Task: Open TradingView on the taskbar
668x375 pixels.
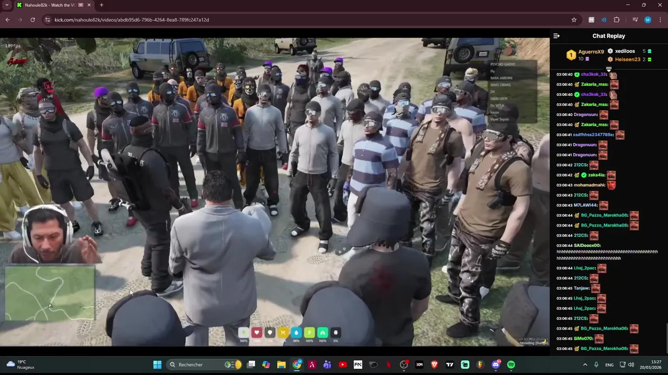Action: (450, 365)
